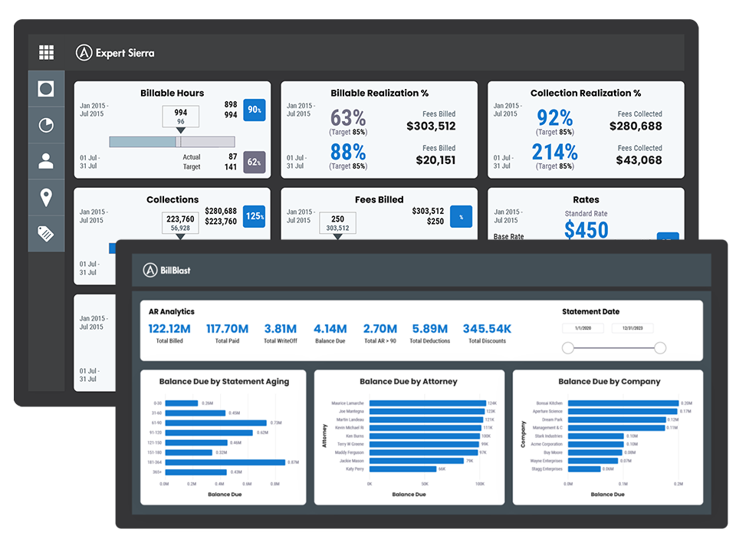
Task: Click the 62% gray badge
Action: [255, 162]
